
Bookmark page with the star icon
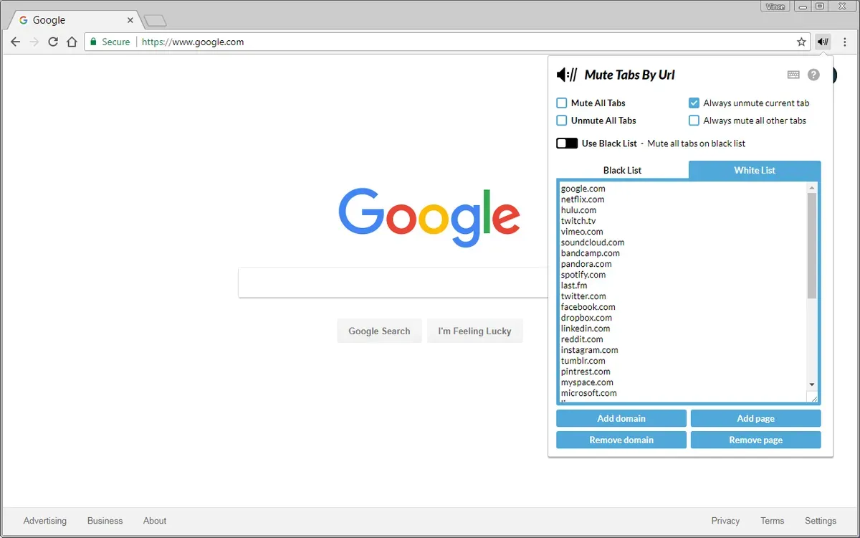click(x=801, y=42)
